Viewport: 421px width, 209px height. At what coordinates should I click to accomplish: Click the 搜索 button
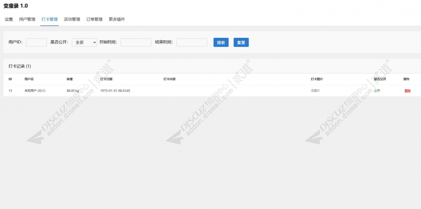tap(221, 43)
